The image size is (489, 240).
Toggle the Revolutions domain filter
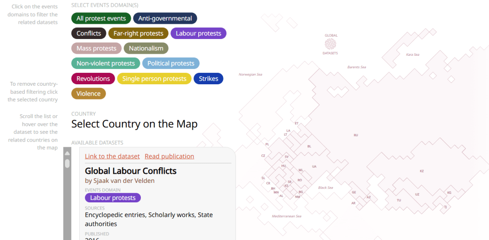click(93, 79)
